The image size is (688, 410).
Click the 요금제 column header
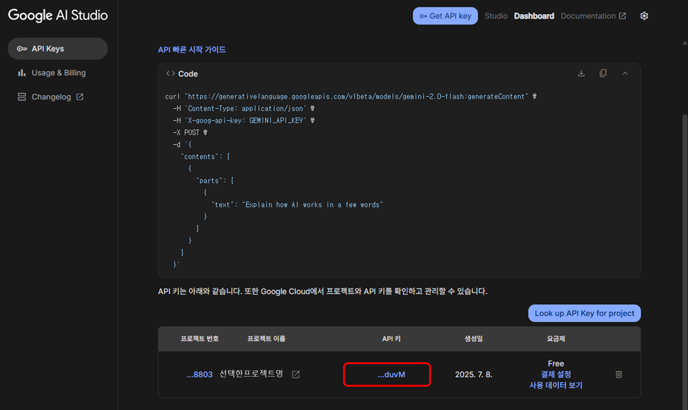pyautogui.click(x=555, y=339)
